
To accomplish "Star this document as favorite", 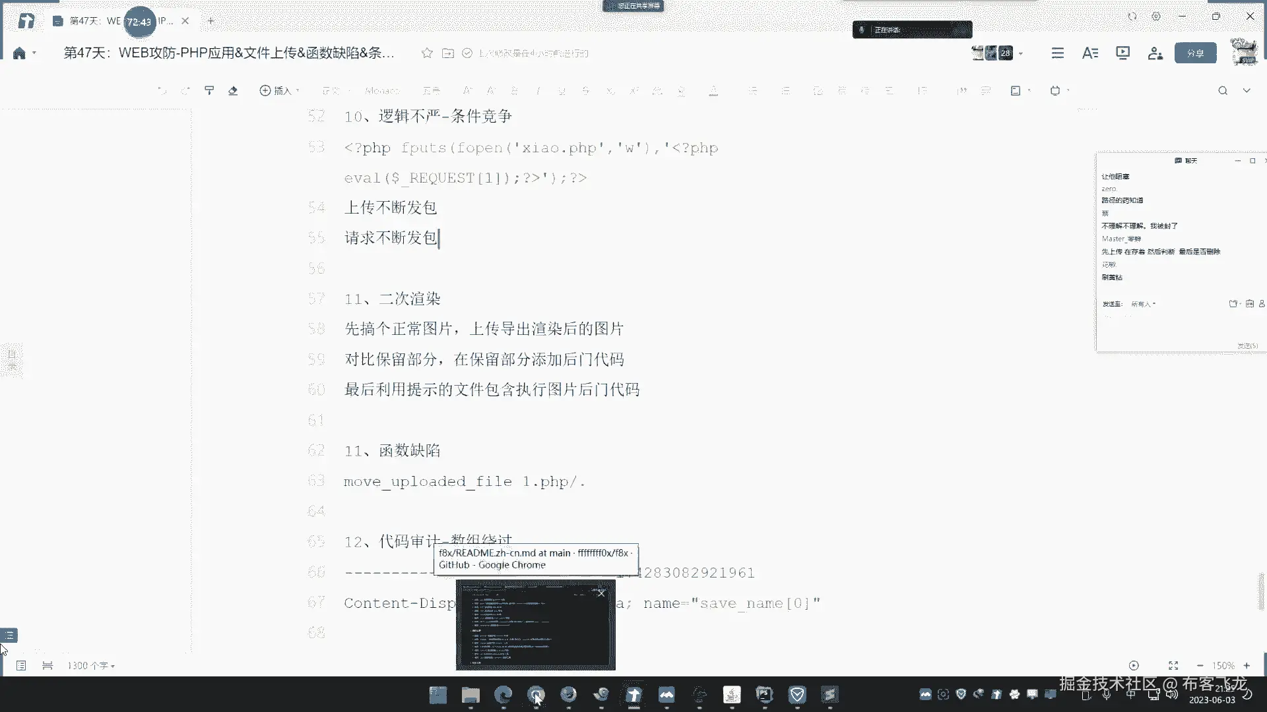I will point(427,53).
